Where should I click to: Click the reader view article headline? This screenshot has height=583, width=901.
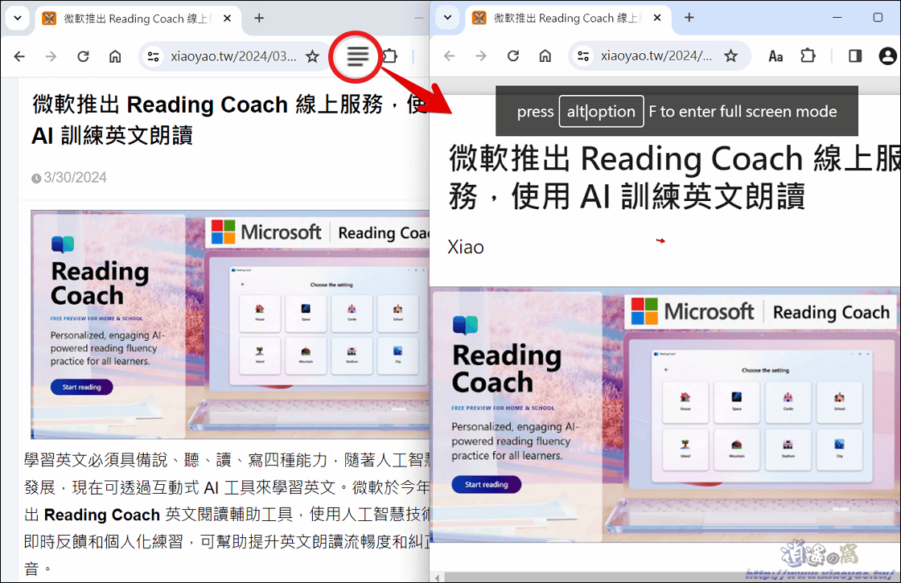point(674,177)
